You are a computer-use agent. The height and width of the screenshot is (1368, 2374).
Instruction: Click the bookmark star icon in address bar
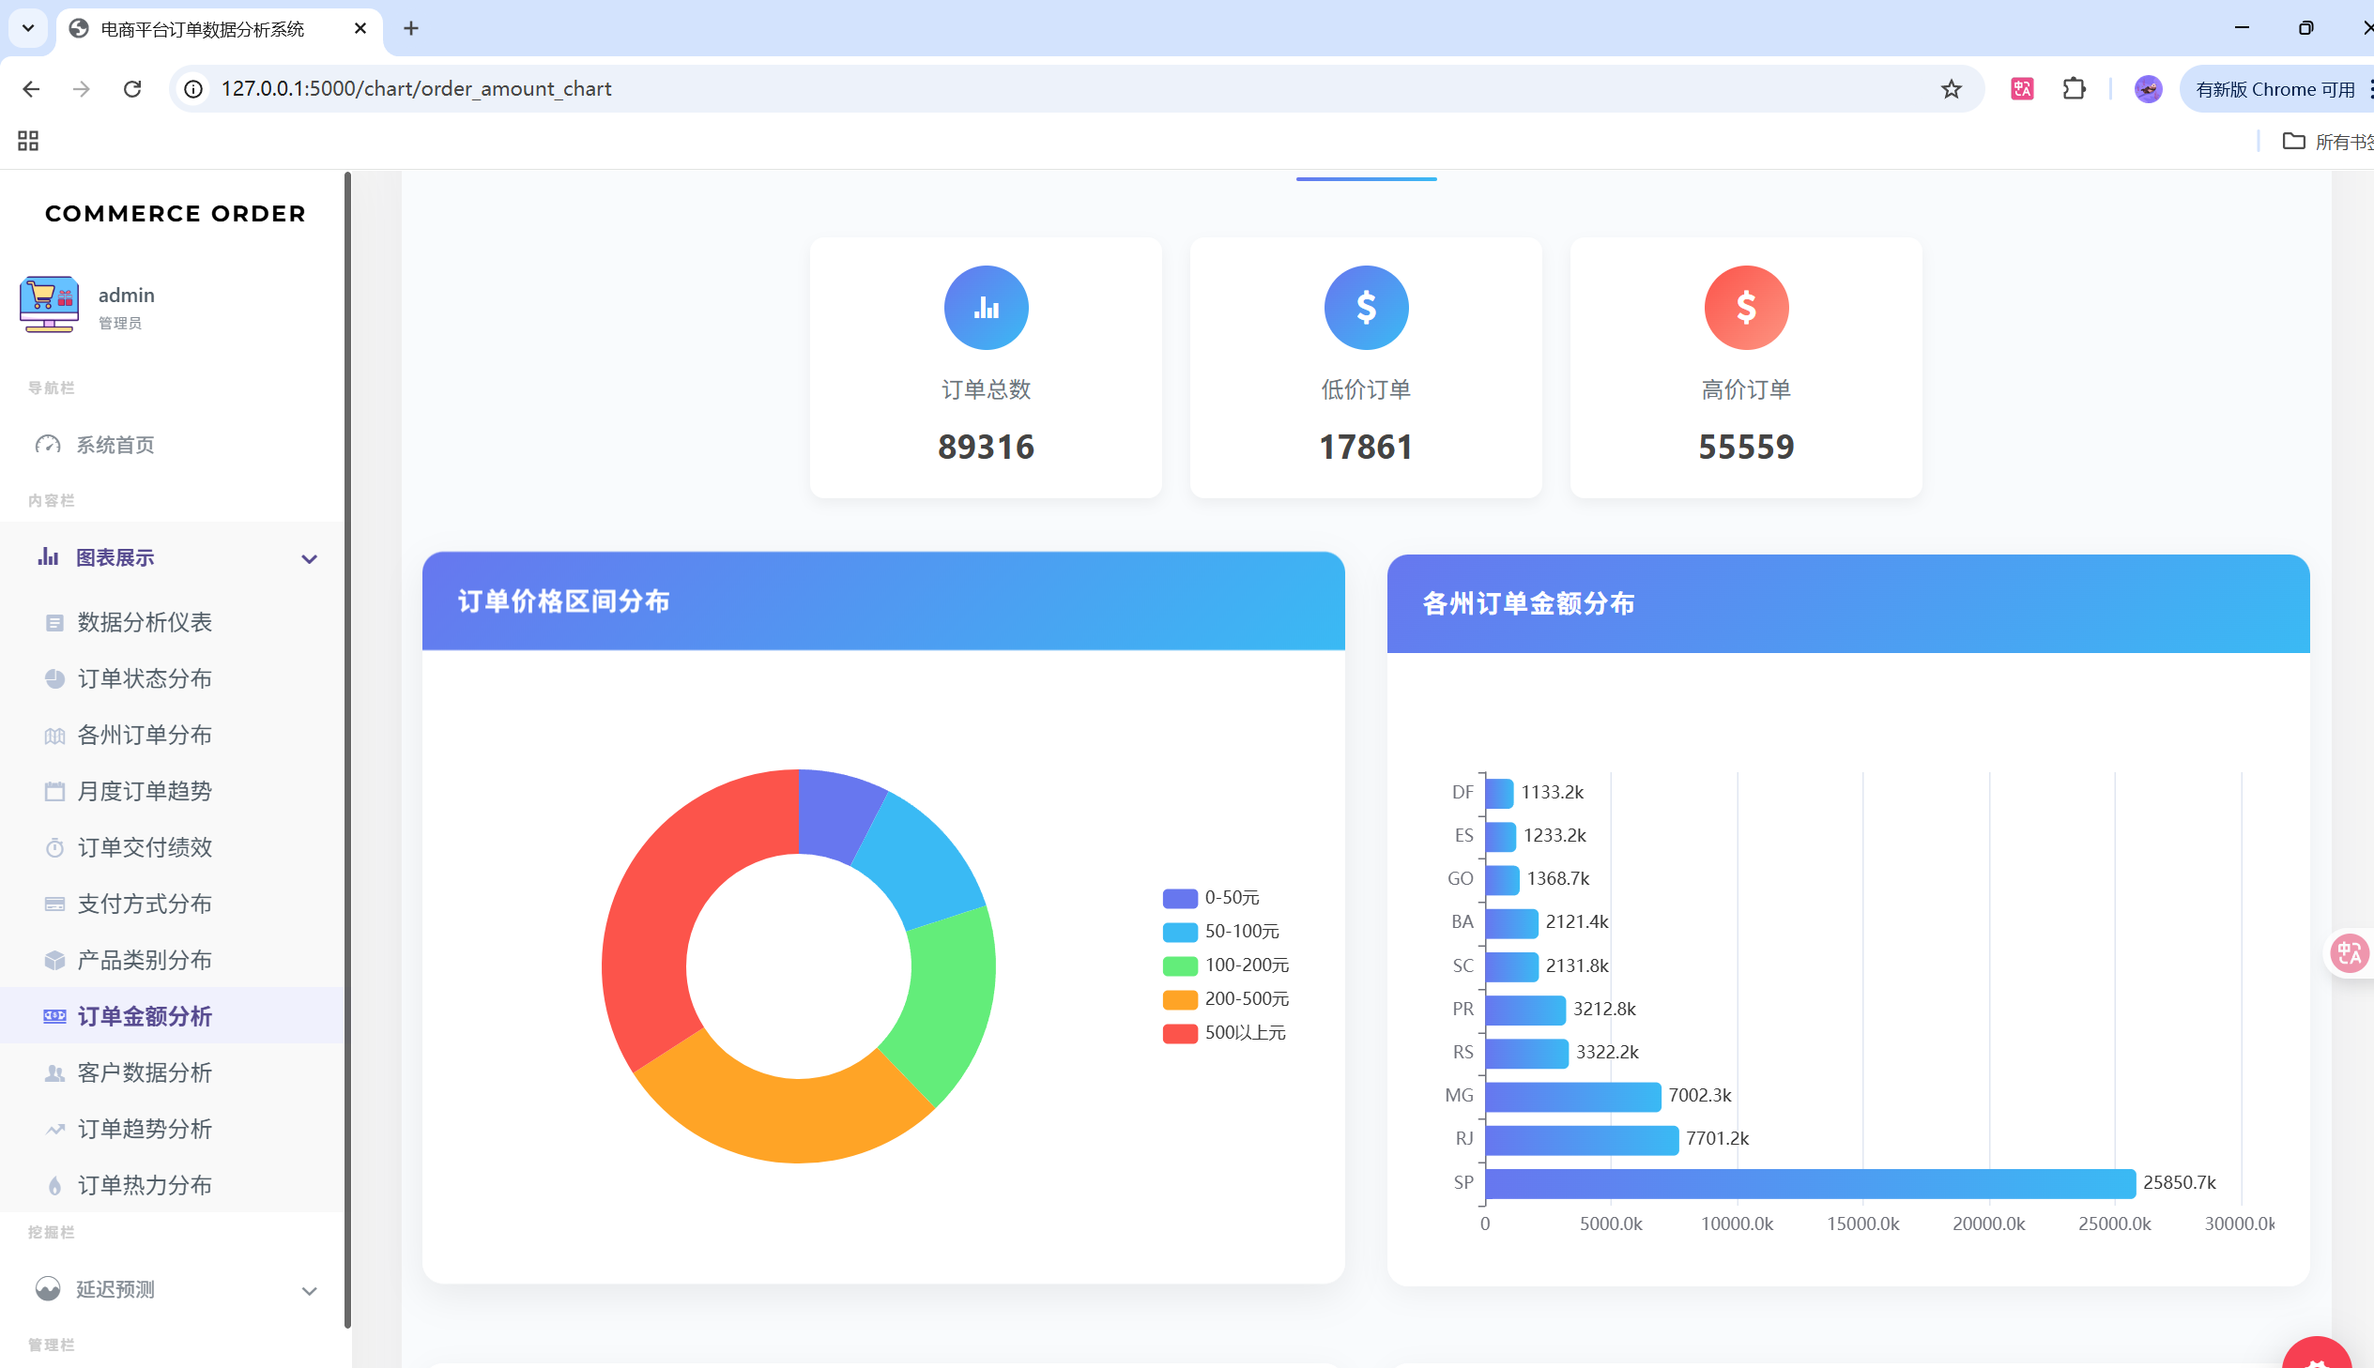[x=1951, y=88]
